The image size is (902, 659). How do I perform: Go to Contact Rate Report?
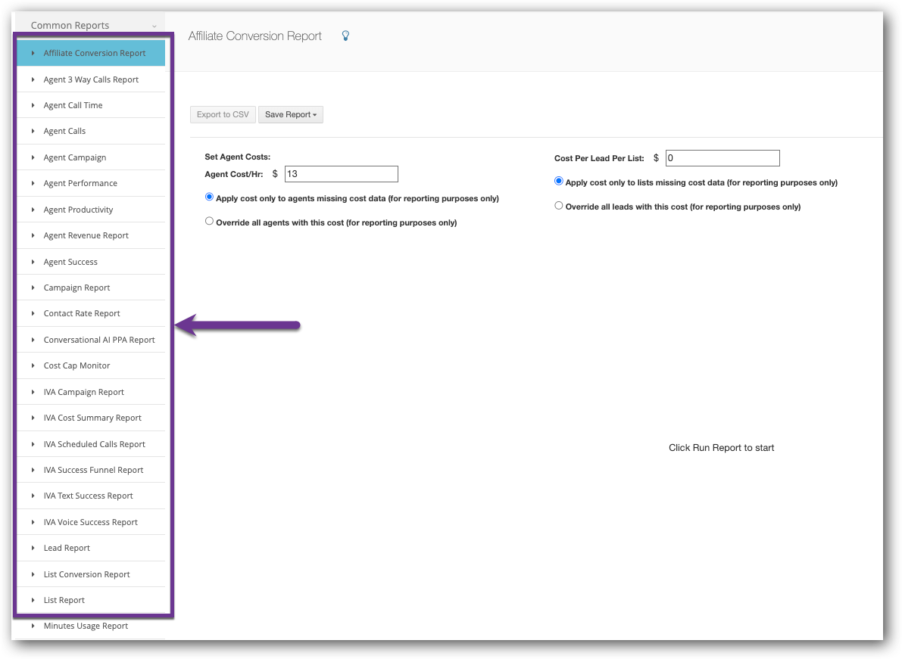pos(91,314)
